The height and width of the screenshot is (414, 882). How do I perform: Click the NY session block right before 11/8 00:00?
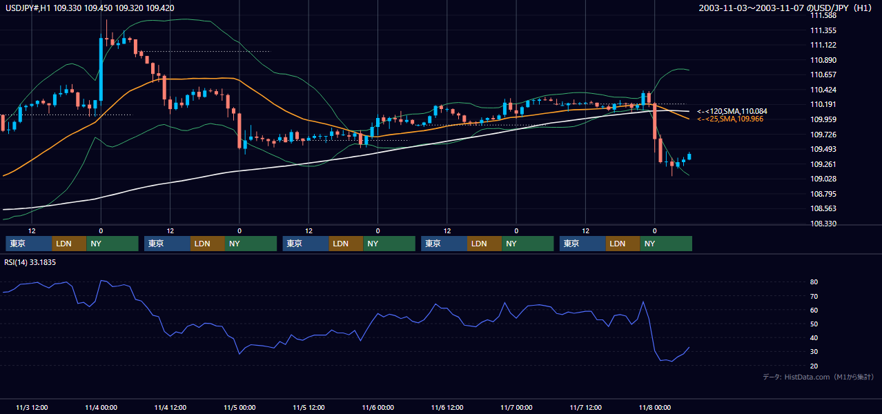666,244
